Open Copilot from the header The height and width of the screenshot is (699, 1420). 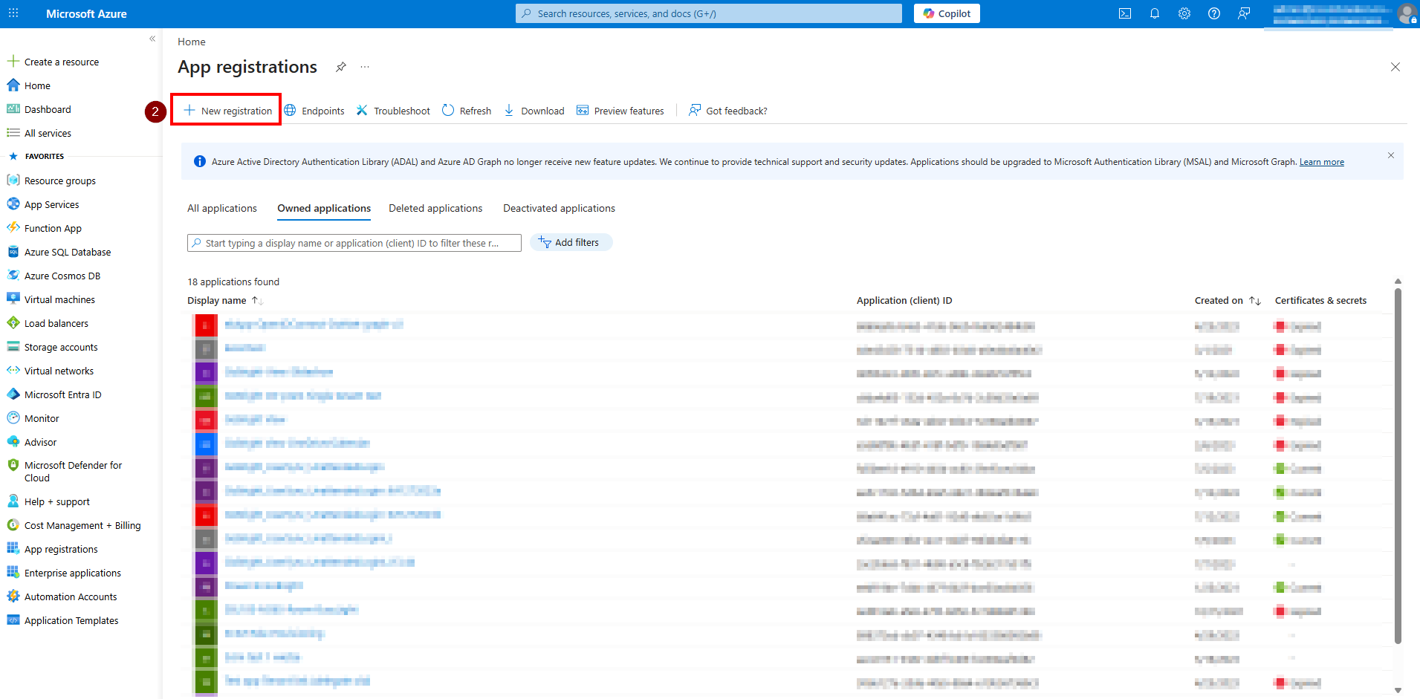pyautogui.click(x=946, y=13)
